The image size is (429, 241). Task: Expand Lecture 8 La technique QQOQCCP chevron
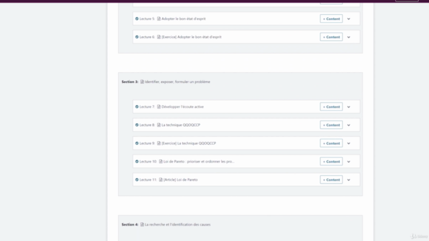click(x=349, y=125)
